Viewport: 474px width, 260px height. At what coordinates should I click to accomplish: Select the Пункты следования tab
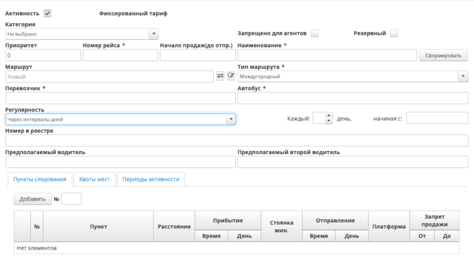(39, 179)
